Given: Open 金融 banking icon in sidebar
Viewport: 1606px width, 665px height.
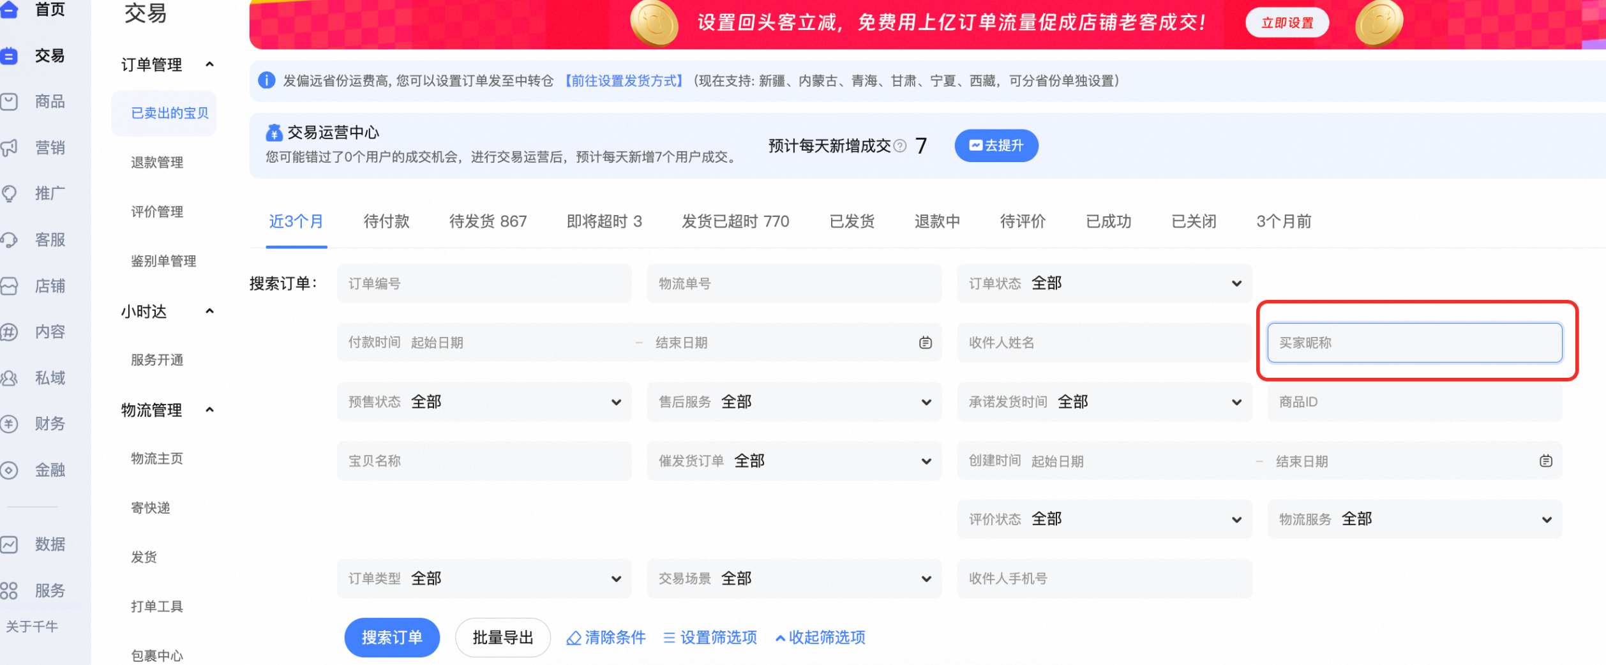Looking at the screenshot, I should (x=8, y=470).
